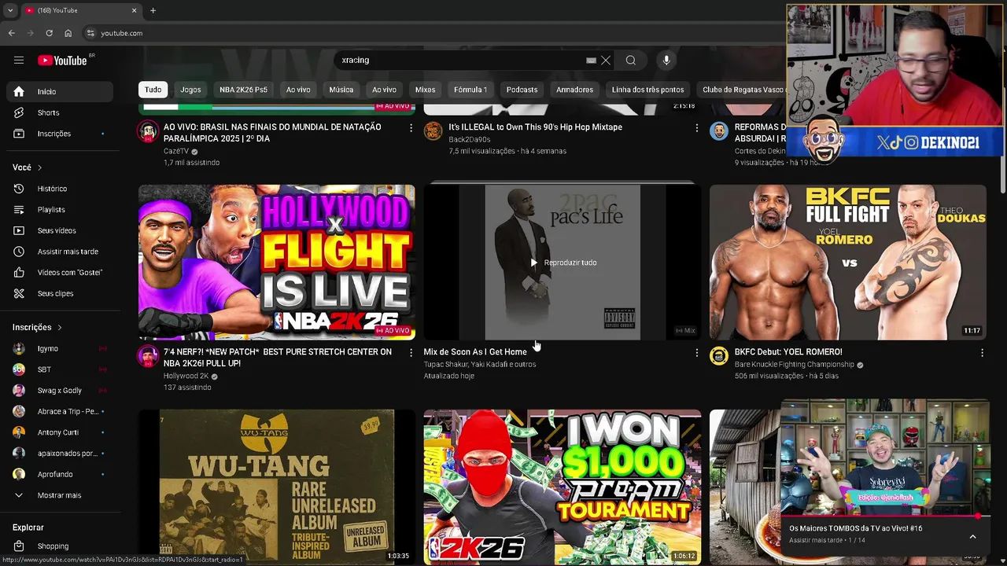Open BKFC Full Fight thumbnail
The image size is (1007, 566).
click(x=848, y=262)
